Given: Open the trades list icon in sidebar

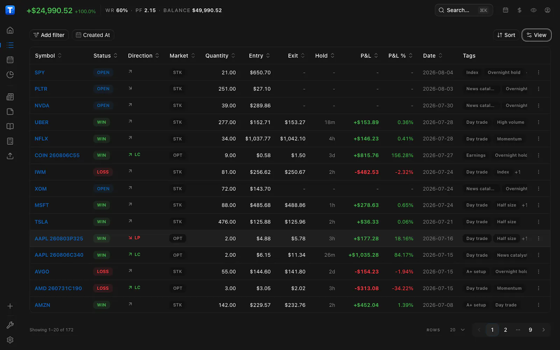Looking at the screenshot, I should point(10,45).
